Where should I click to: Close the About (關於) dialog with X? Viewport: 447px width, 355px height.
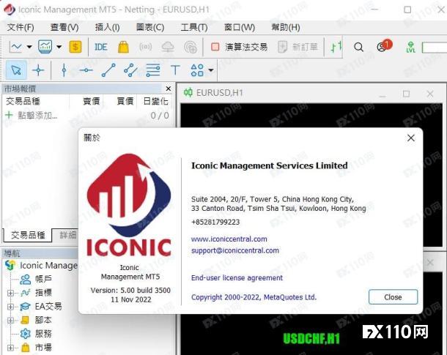[x=411, y=138]
